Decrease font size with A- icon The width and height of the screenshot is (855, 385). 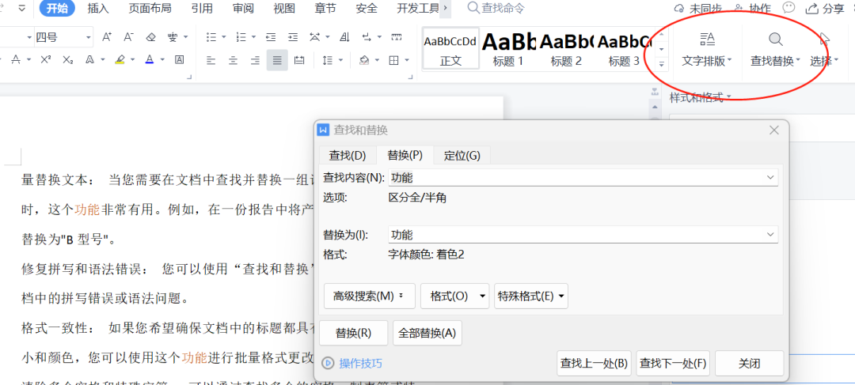click(129, 37)
